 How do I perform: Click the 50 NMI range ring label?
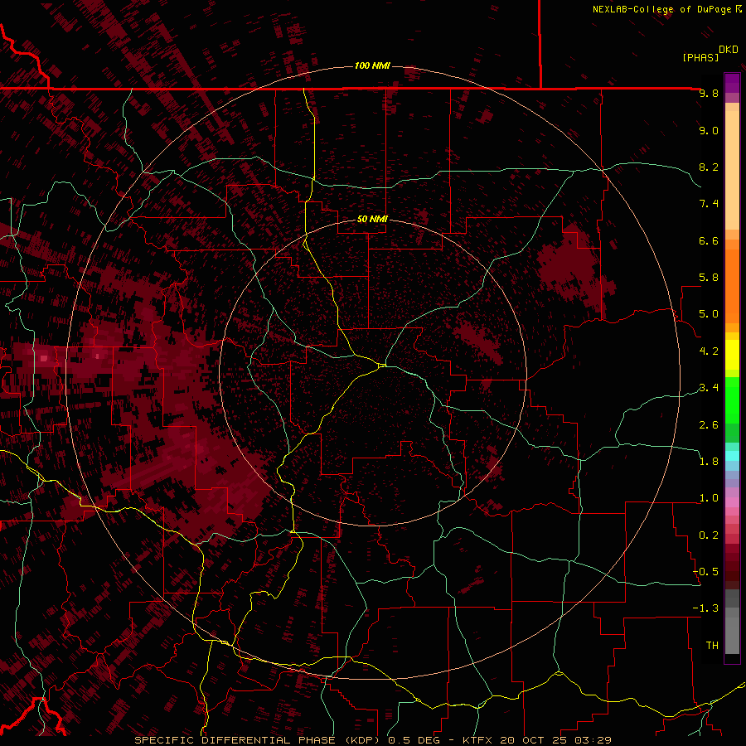372,219
